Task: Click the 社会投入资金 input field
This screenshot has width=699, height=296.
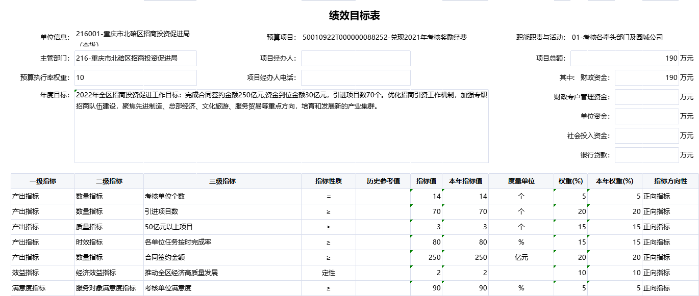Action: point(646,136)
